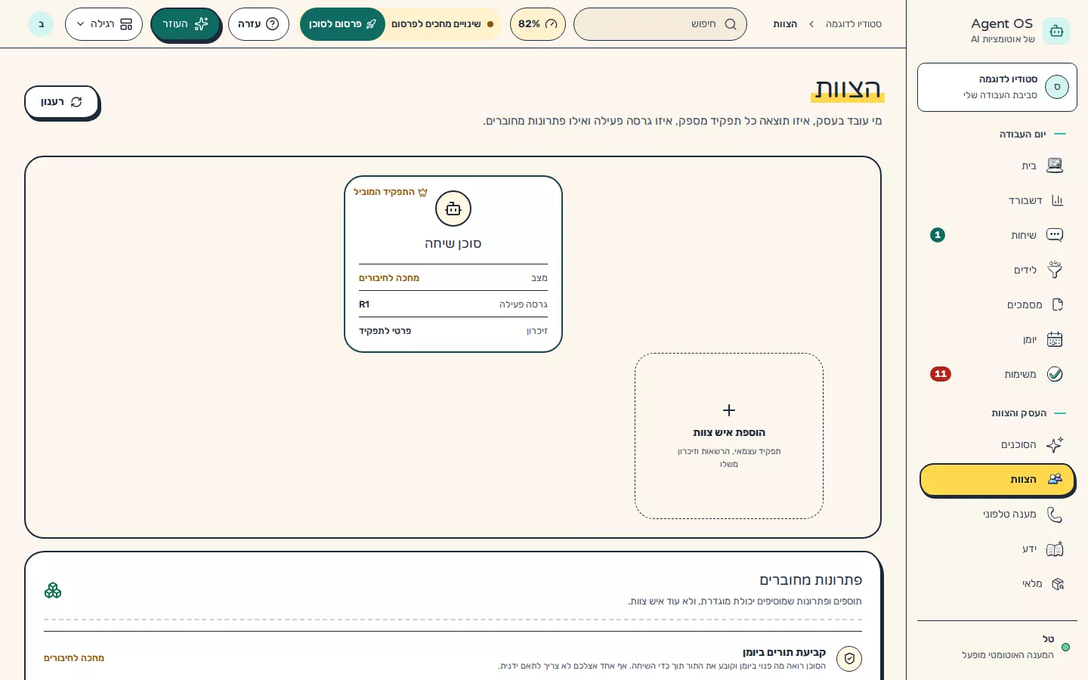Click the 11 tasks badge

coord(941,374)
